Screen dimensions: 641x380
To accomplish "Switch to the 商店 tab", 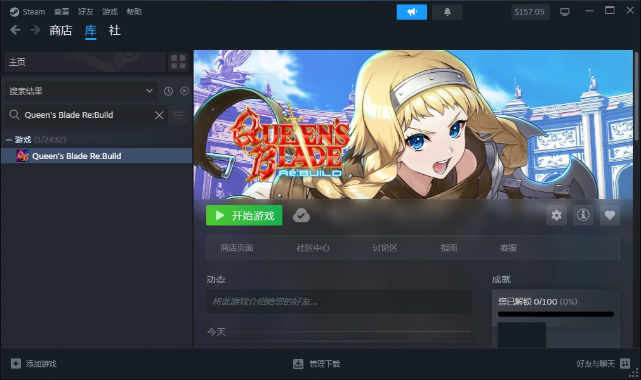I will point(61,30).
